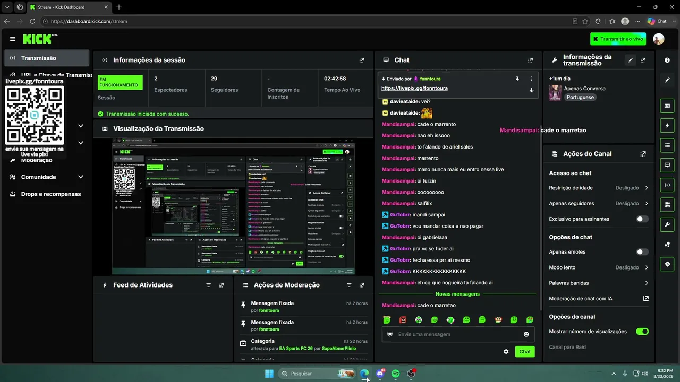The height and width of the screenshot is (382, 680).
Task: Toggle the moderation list widget icon
Action: point(667,145)
